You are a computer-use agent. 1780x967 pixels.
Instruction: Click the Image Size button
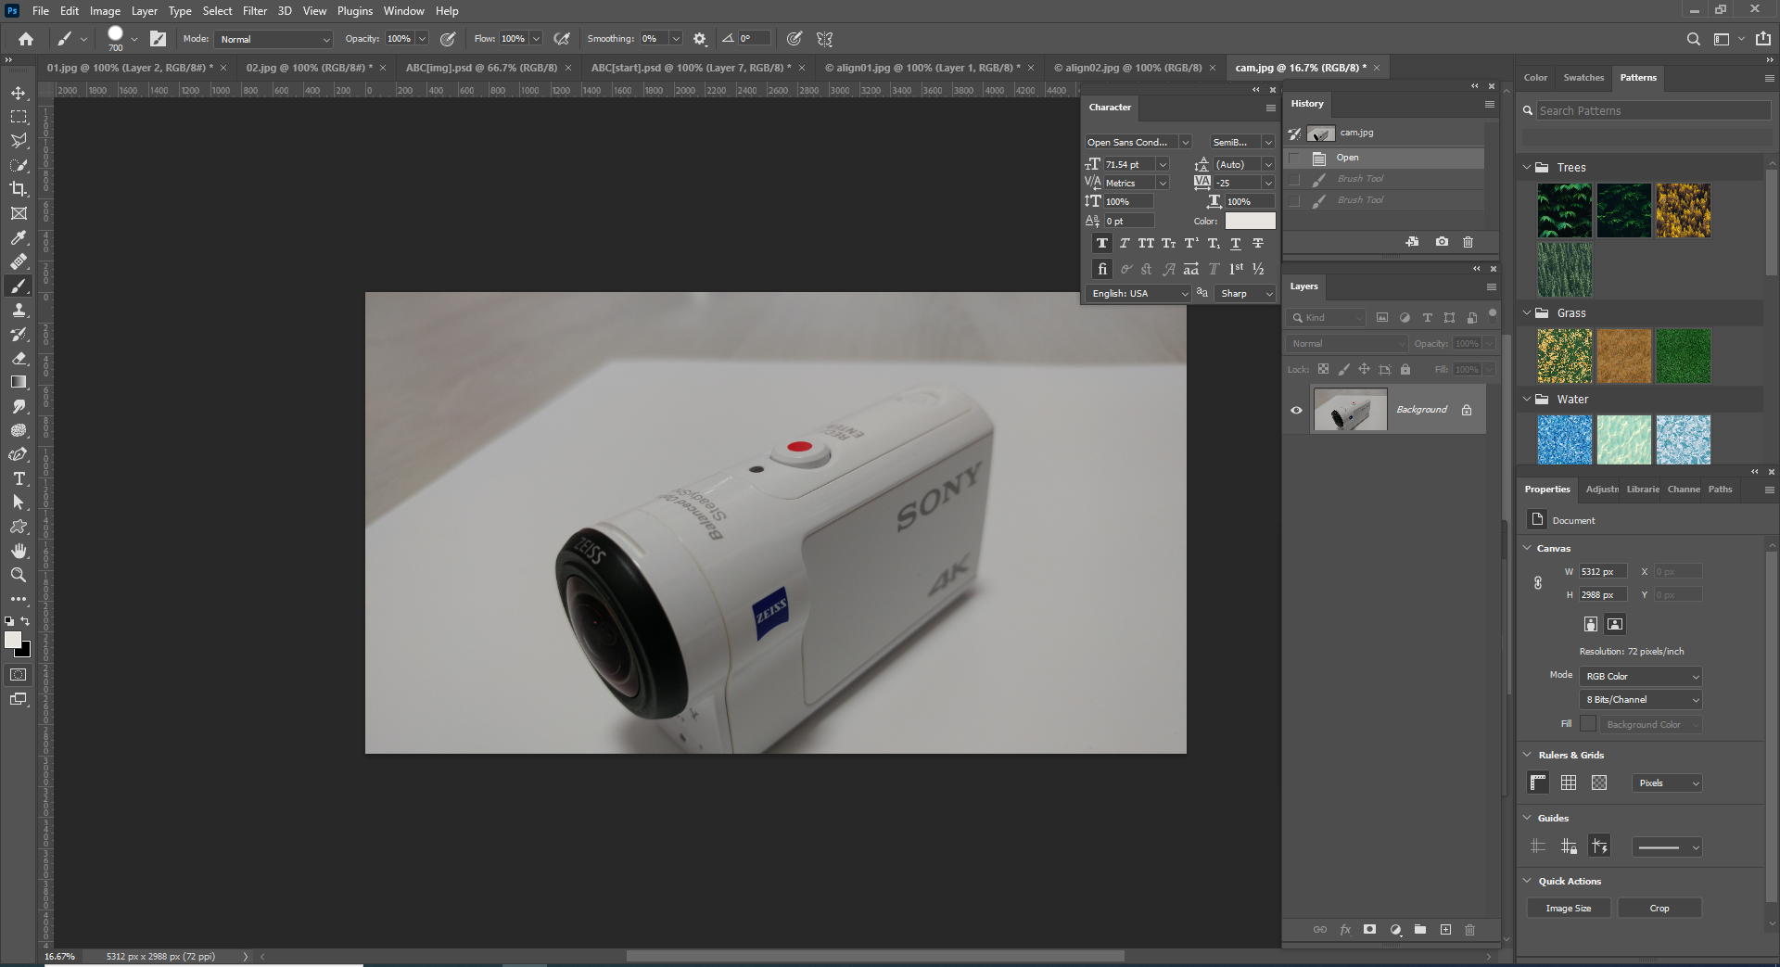click(1569, 909)
